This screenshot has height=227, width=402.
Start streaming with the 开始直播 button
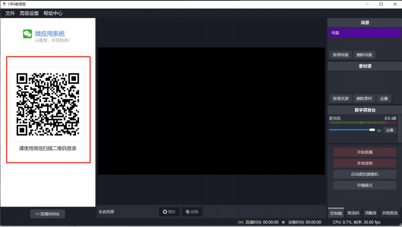pos(364,152)
